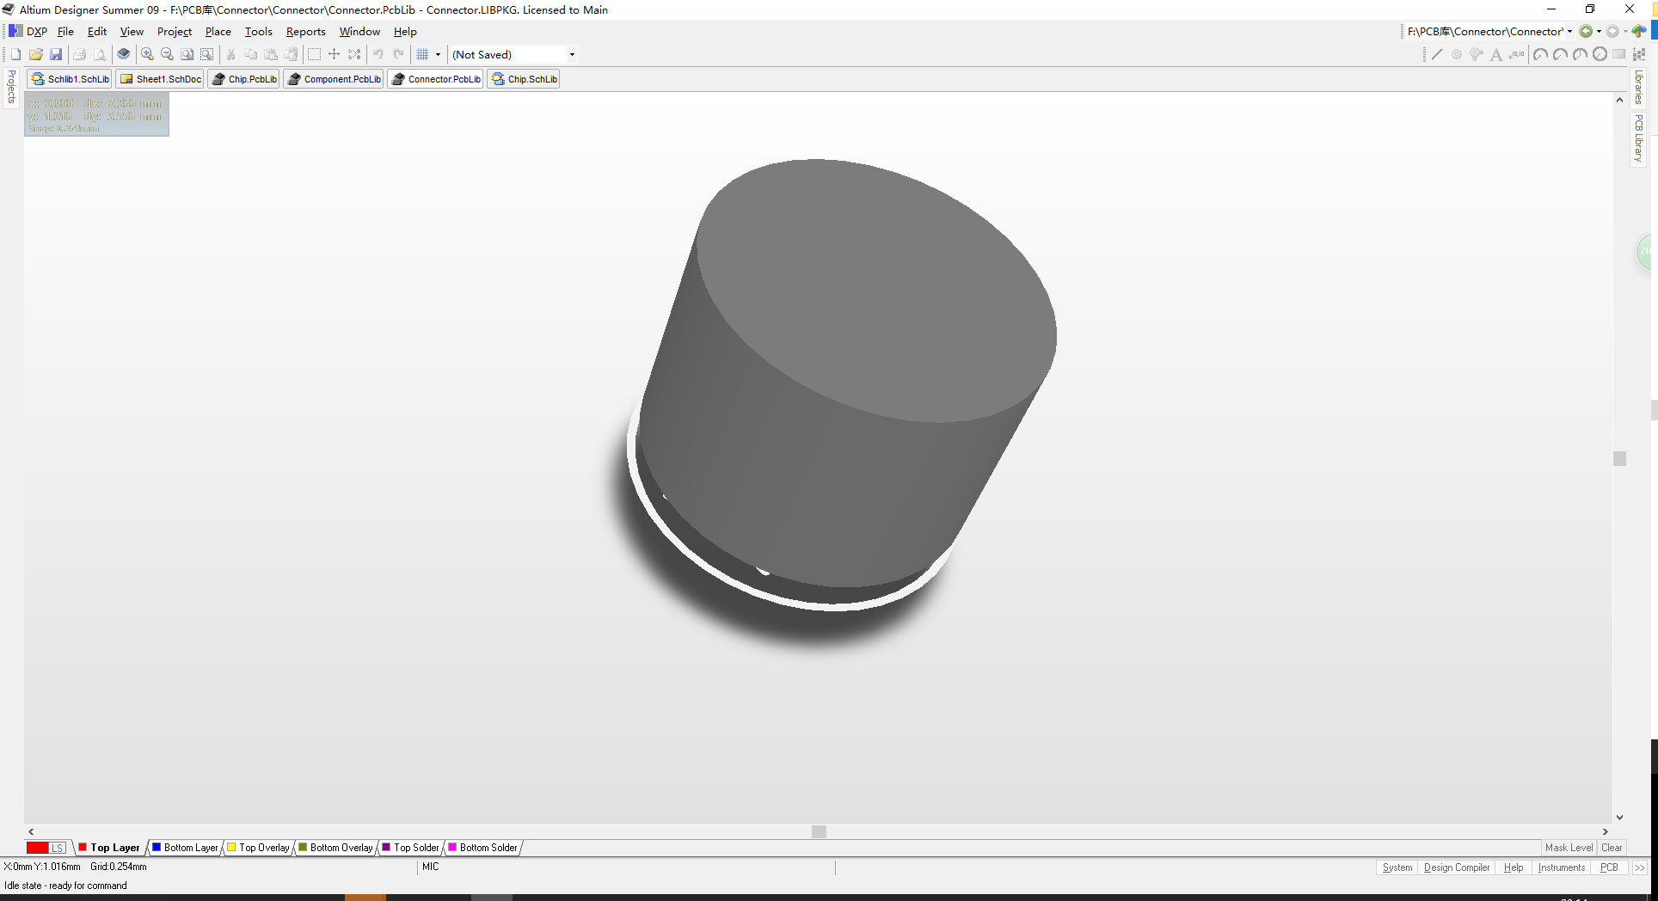Screen dimensions: 1658x901
Task: Select the Place Fill rectangle tool
Action: [x=1619, y=54]
